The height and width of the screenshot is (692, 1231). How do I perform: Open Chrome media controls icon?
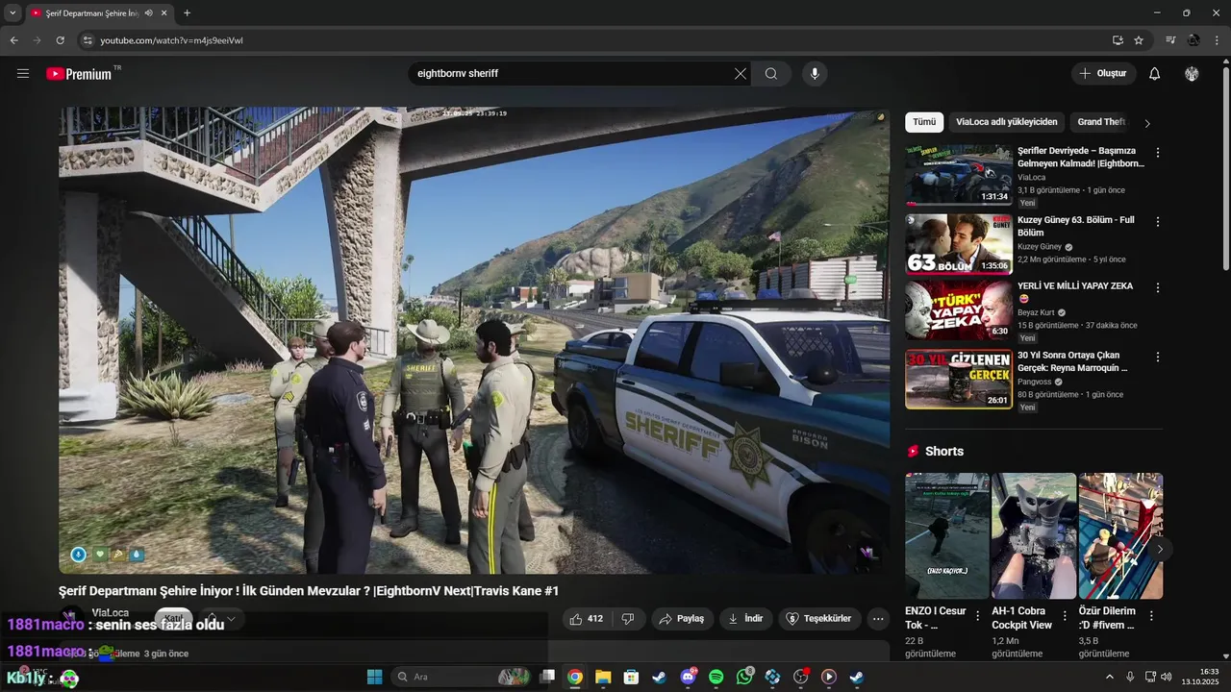pos(1170,40)
